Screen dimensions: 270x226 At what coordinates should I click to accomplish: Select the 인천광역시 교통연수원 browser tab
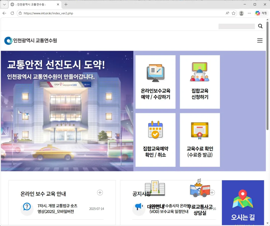[x=32, y=4]
